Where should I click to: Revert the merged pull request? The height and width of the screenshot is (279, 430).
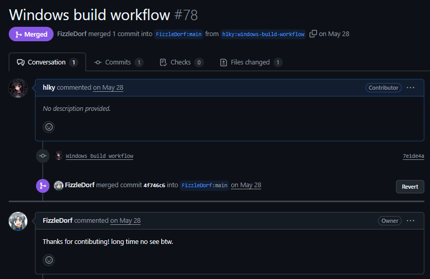click(x=410, y=187)
